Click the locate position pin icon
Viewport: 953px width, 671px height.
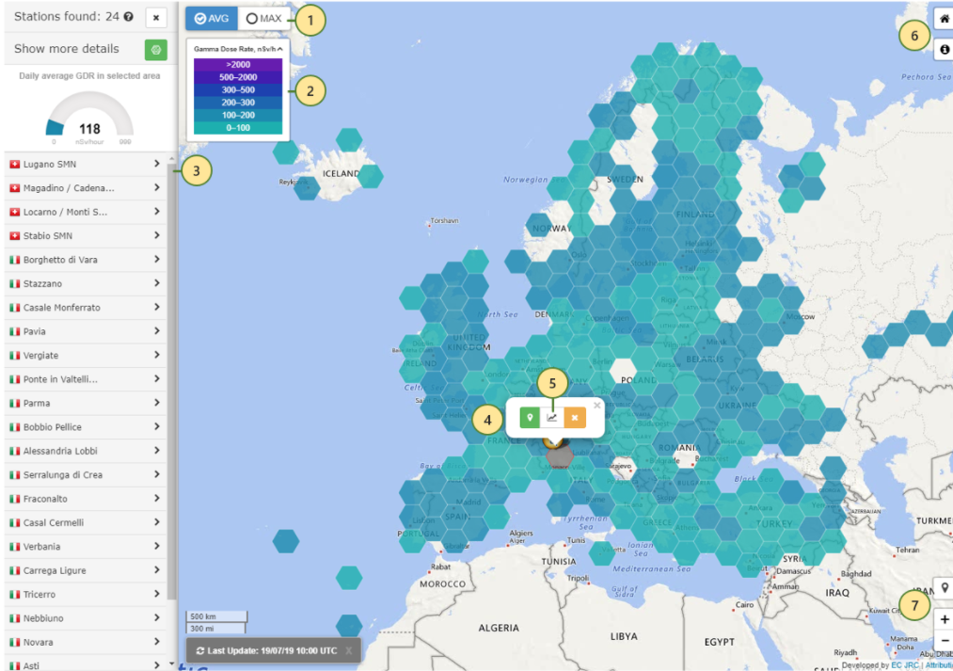pos(944,588)
